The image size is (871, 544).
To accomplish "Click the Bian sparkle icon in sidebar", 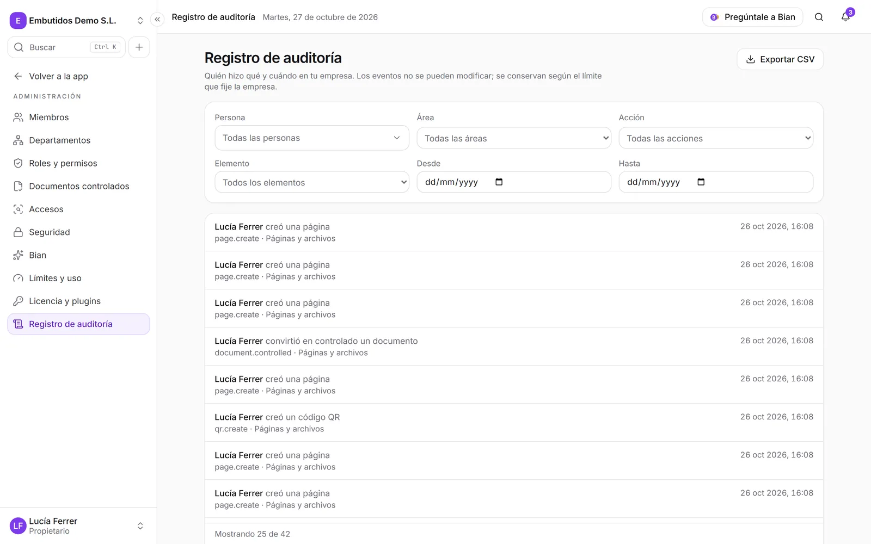I will [18, 255].
